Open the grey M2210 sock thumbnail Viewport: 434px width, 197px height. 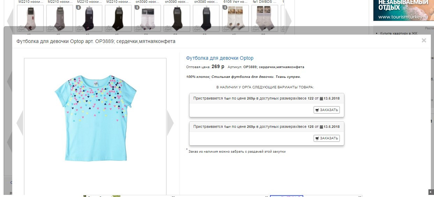coord(60,18)
